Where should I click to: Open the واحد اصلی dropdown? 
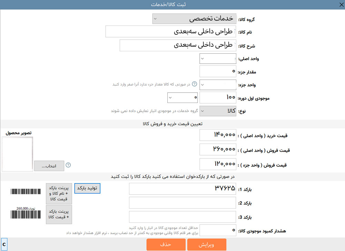coord(218,59)
